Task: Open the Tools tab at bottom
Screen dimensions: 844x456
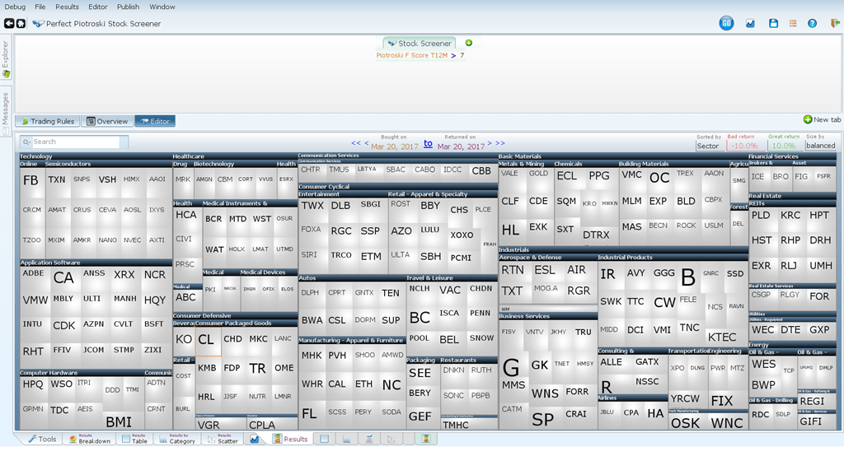Action: point(42,439)
